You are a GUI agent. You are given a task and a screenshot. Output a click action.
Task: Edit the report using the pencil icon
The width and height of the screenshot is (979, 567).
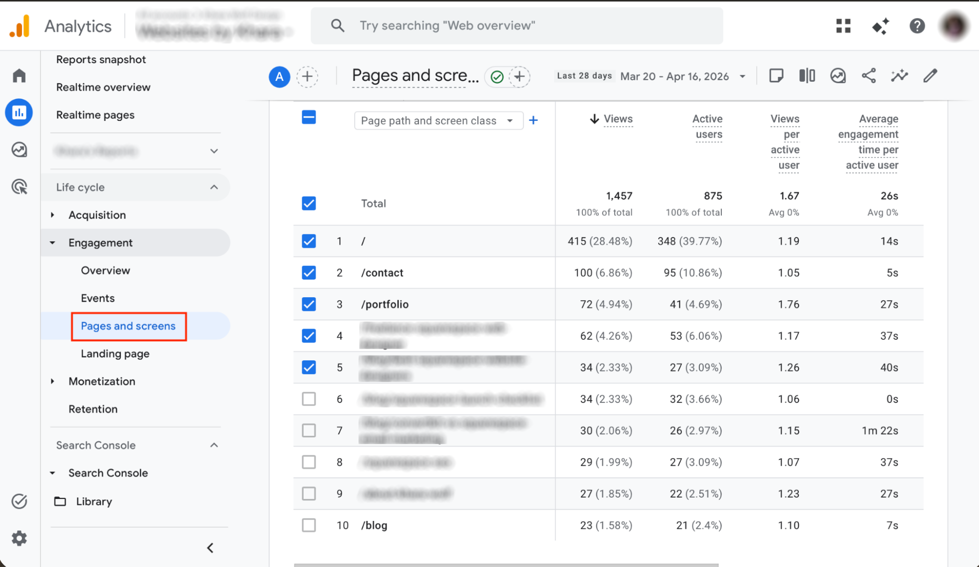pos(930,75)
